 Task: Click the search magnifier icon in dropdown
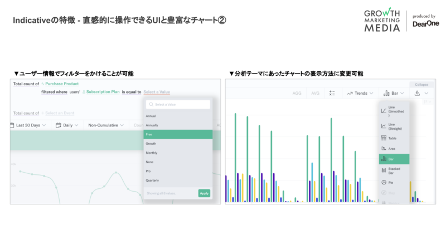pos(151,104)
